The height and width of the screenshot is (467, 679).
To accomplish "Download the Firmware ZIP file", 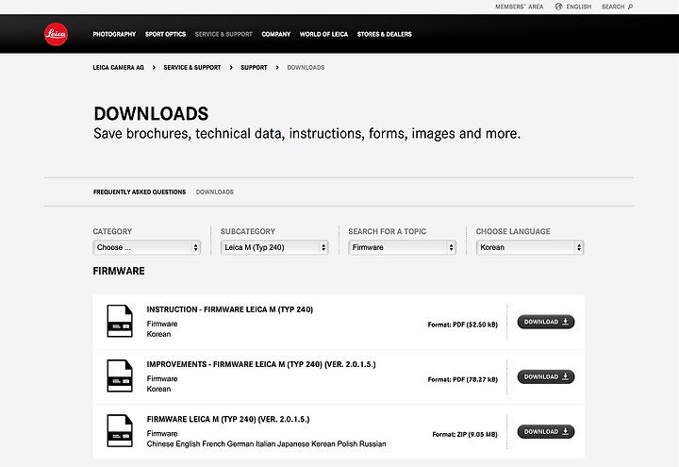I will pos(546,431).
